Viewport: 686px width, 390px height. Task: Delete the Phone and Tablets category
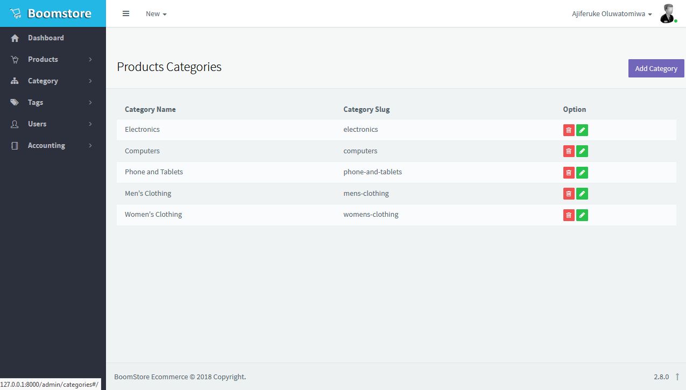(569, 173)
